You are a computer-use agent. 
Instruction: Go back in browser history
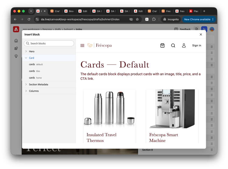(15, 19)
